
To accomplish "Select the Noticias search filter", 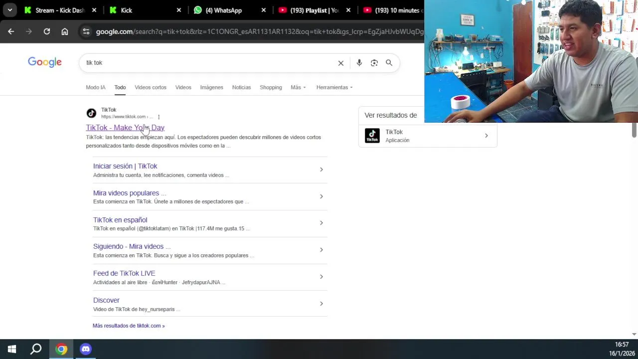I will click(241, 87).
